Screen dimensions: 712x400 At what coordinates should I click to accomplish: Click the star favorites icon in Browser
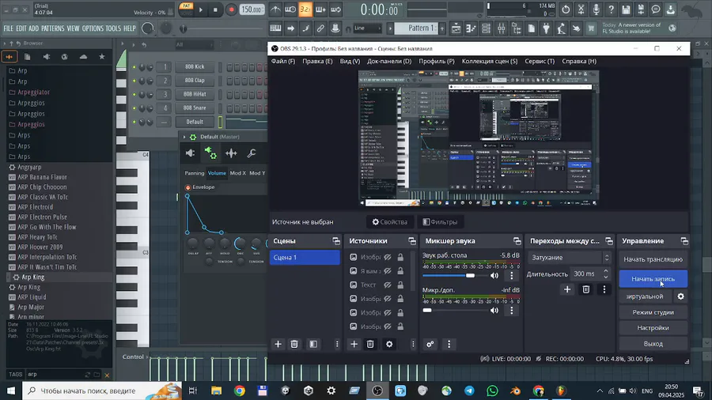click(102, 57)
